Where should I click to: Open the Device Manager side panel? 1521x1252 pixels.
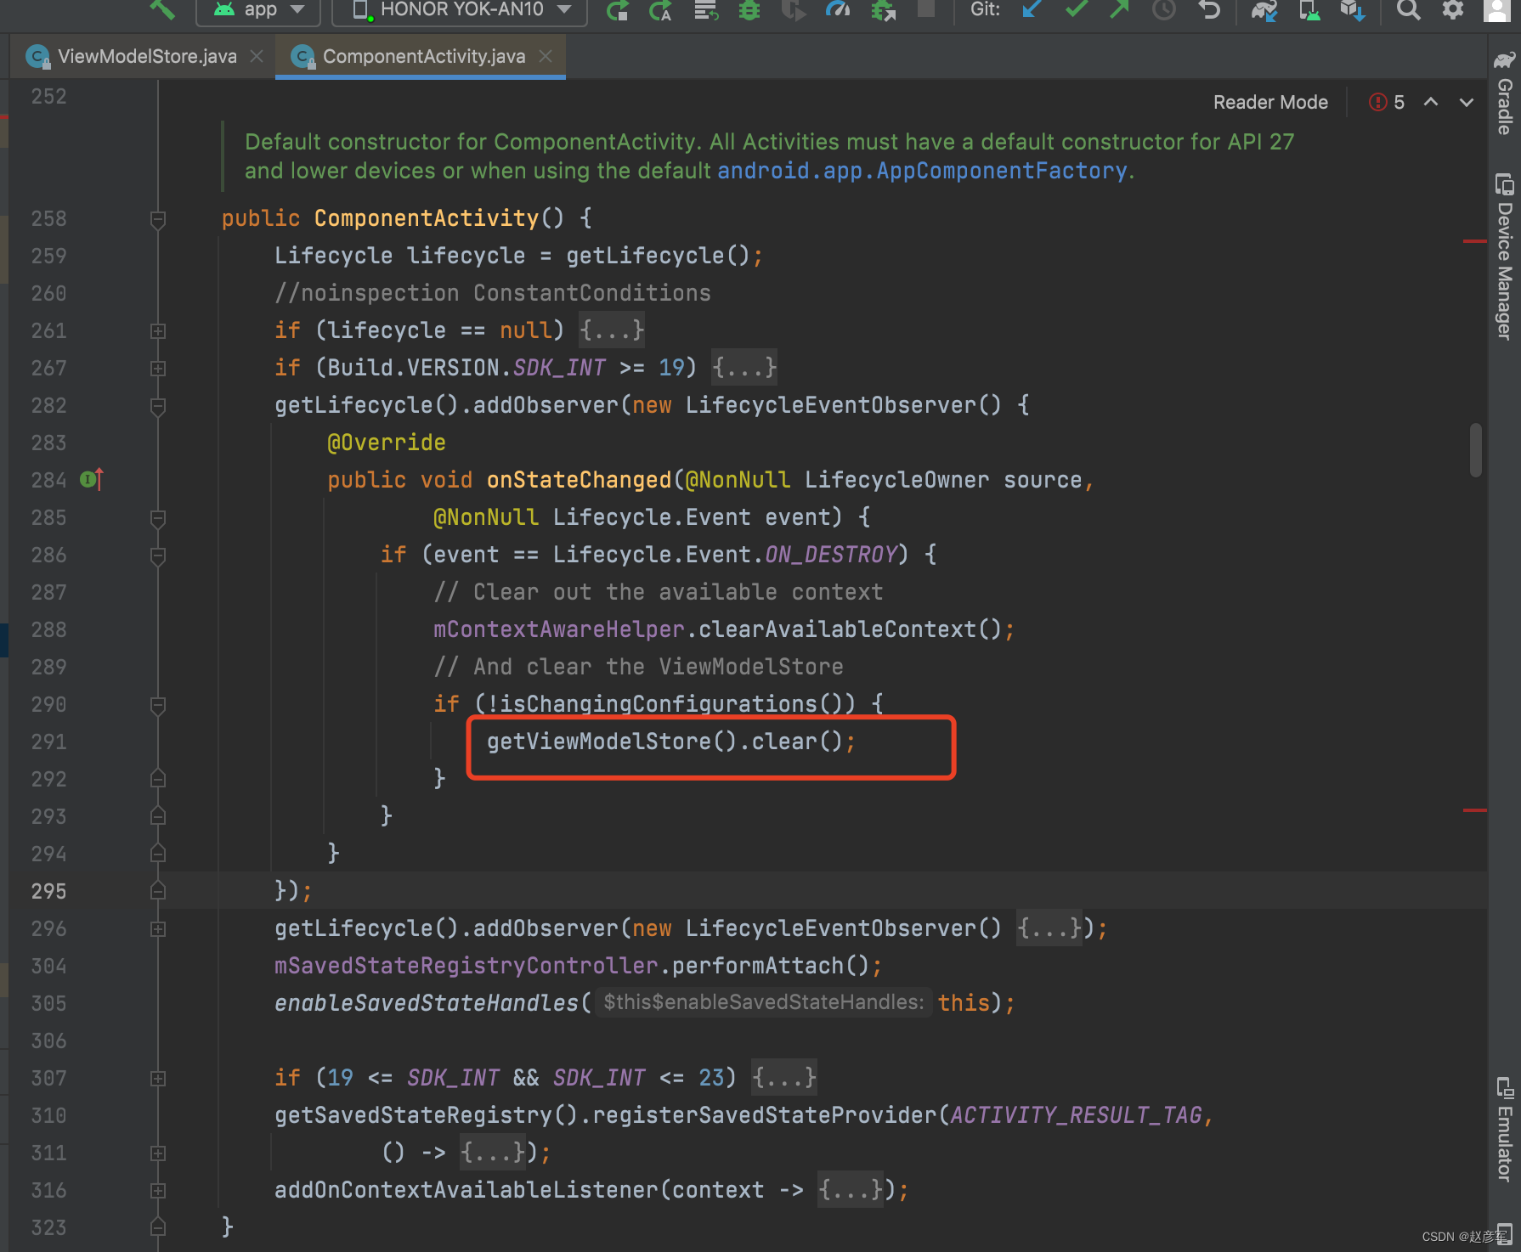1505,257
